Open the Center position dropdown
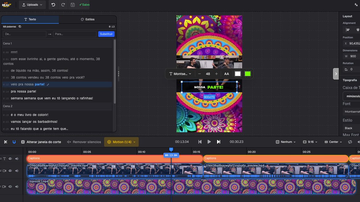 (x=333, y=142)
